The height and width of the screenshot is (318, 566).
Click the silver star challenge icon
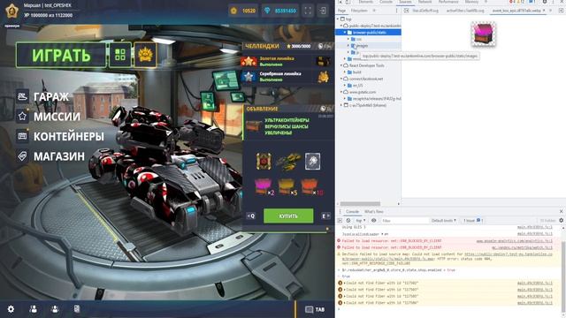coord(249,77)
